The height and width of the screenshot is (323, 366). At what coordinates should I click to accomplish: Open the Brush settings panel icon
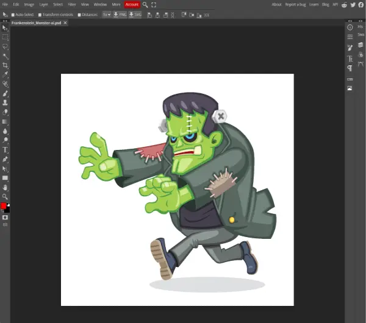[350, 48]
